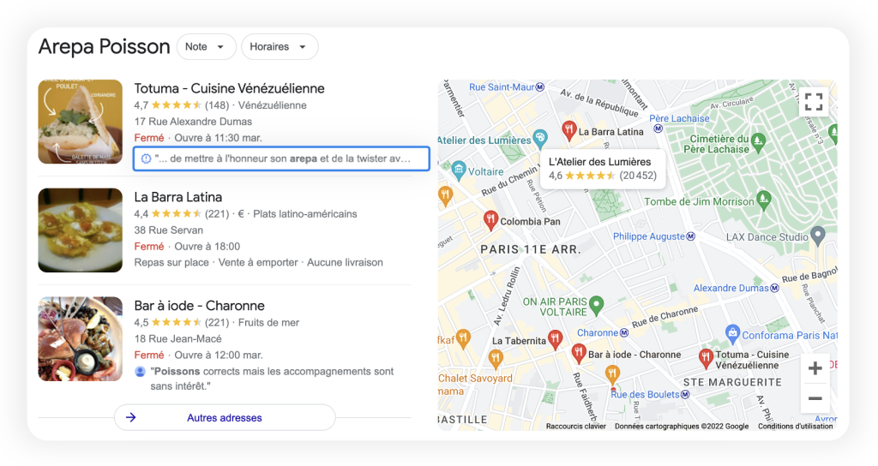Click L'Atelier des Lumières info popup
The height and width of the screenshot is (466, 878).
(x=603, y=169)
